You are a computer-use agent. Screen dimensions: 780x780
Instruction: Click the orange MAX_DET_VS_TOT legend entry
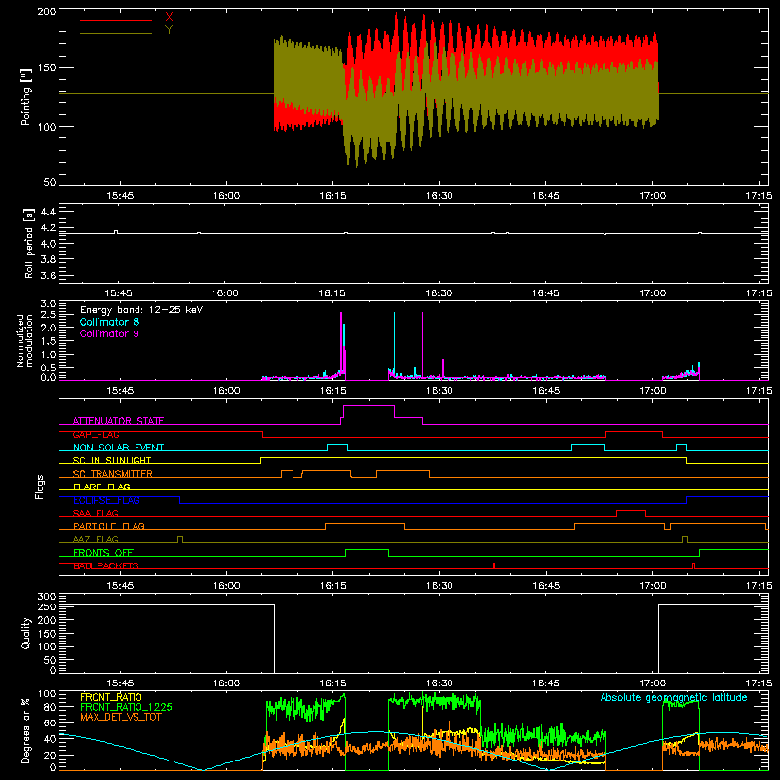tap(121, 717)
